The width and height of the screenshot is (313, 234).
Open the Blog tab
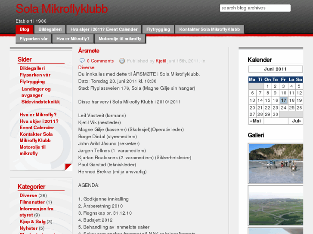click(25, 29)
